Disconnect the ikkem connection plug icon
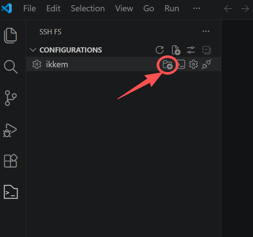 [x=206, y=64]
